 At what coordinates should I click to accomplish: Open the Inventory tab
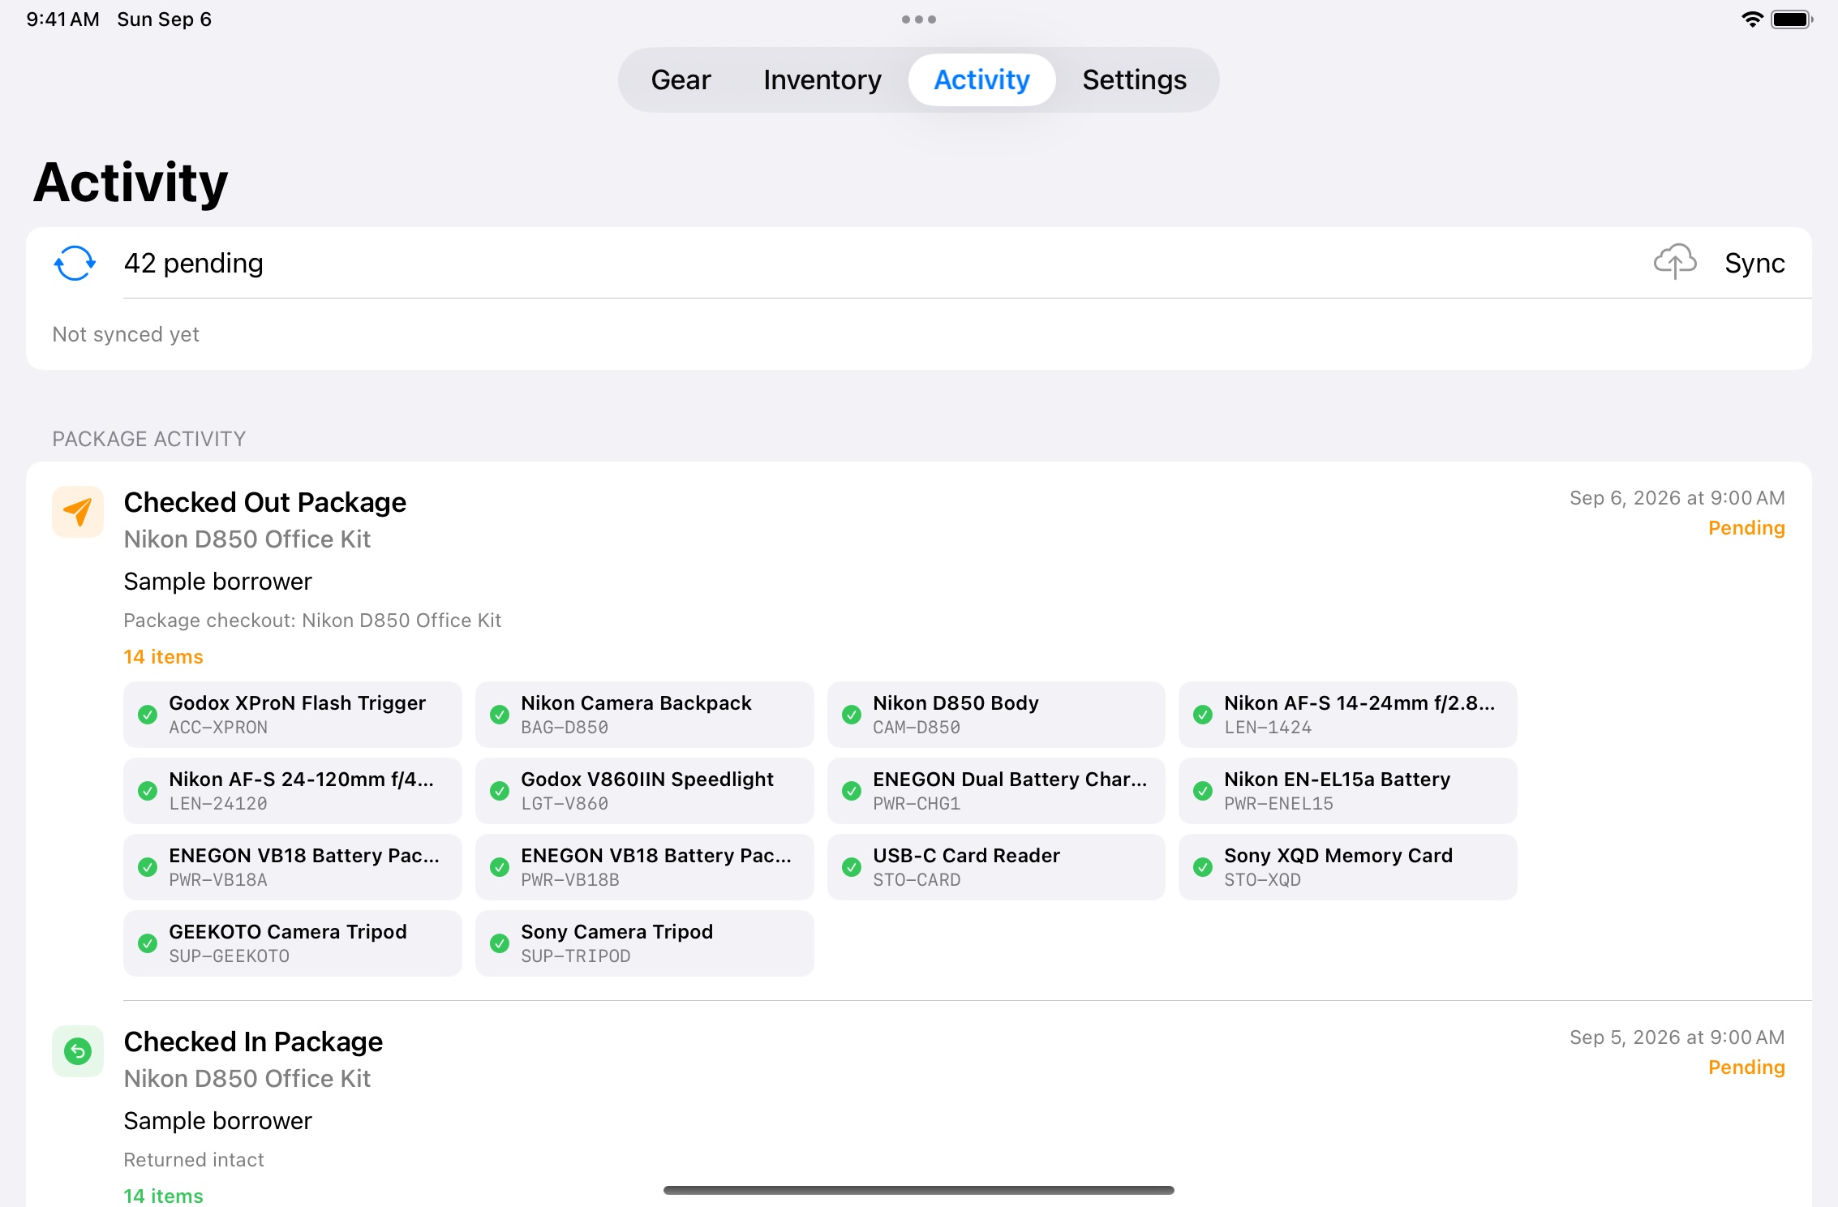point(822,79)
